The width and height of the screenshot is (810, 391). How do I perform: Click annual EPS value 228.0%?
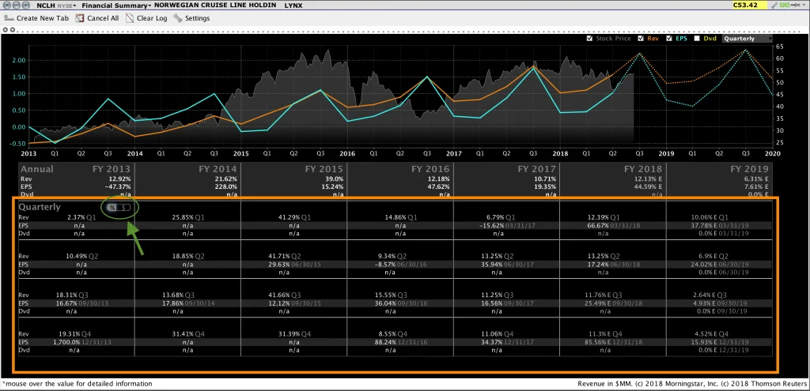click(x=227, y=186)
